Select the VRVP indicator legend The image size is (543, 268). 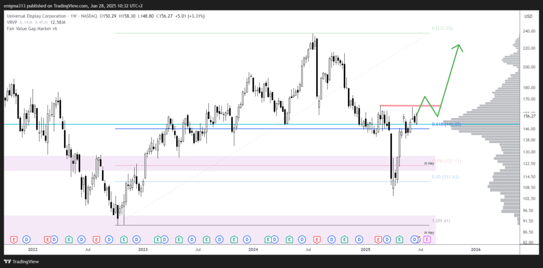12,22
